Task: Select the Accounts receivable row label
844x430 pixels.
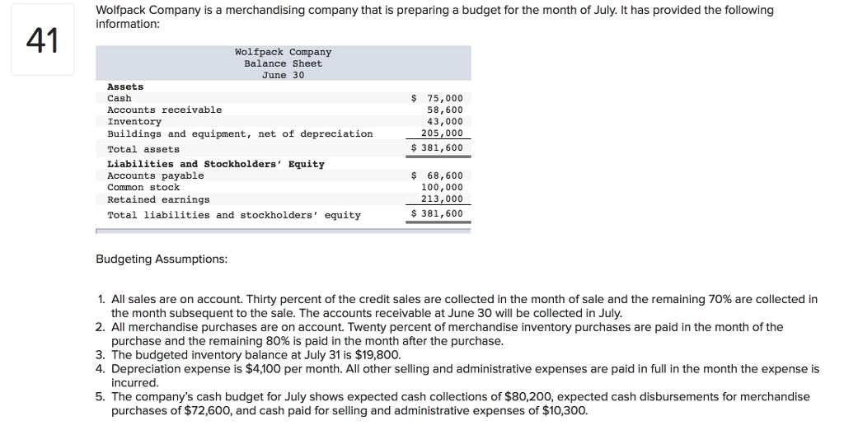Action: pyautogui.click(x=165, y=110)
